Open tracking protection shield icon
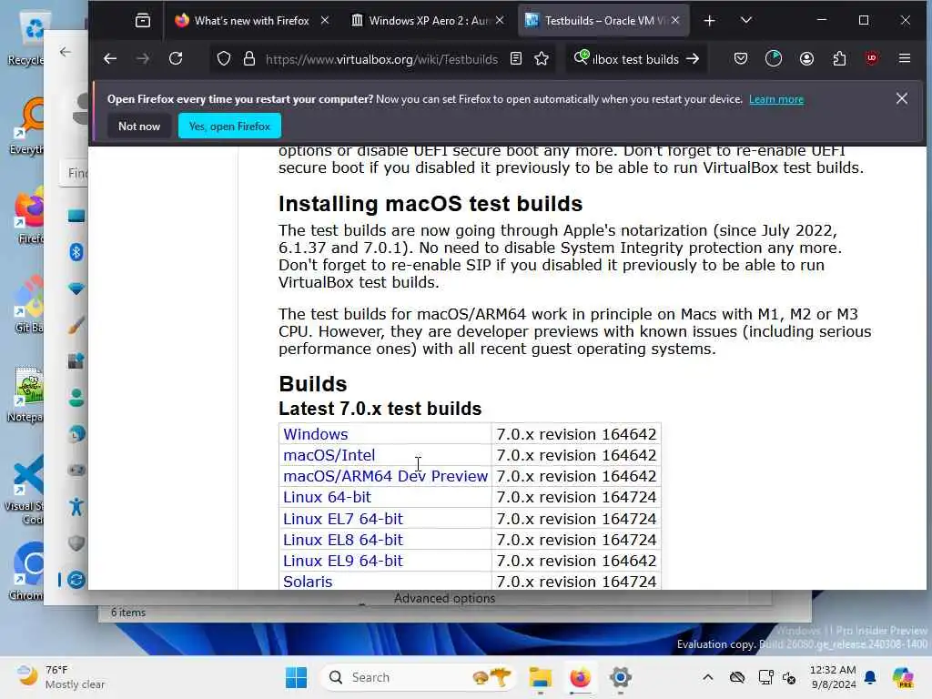The width and height of the screenshot is (932, 699). pos(224,59)
